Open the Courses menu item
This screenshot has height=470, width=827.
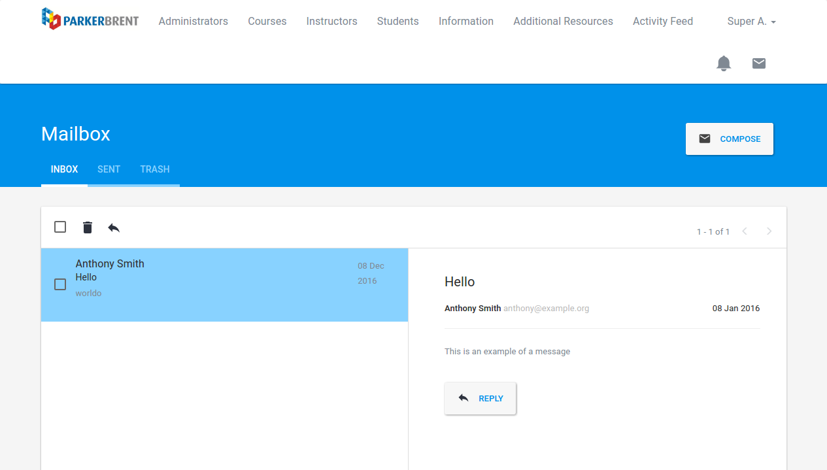point(267,22)
